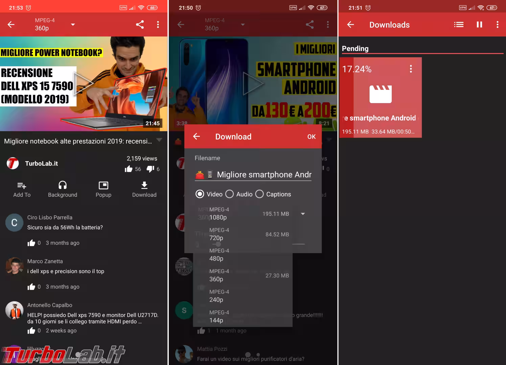Viewport: 506px width, 365px height.
Task: Select the Captions radio button
Action: (259, 194)
